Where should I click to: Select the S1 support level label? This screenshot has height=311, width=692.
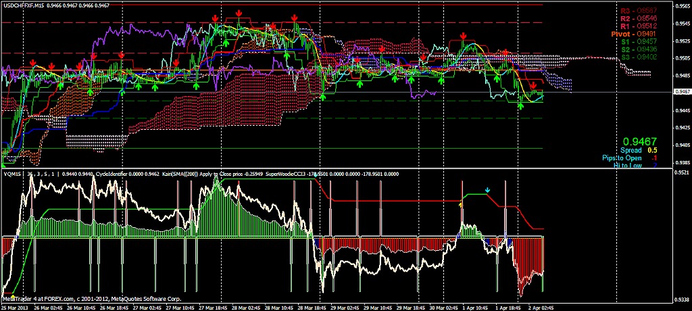[x=639, y=41]
